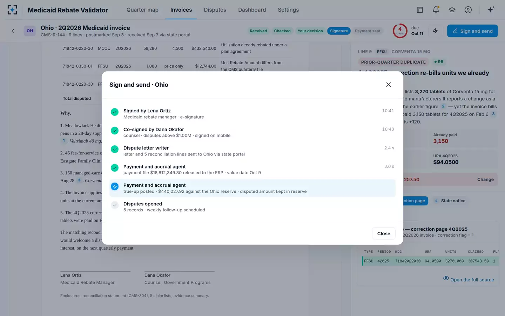This screenshot has height=316, width=505.
Task: Select the Dispute letter writer step
Action: pos(252,151)
